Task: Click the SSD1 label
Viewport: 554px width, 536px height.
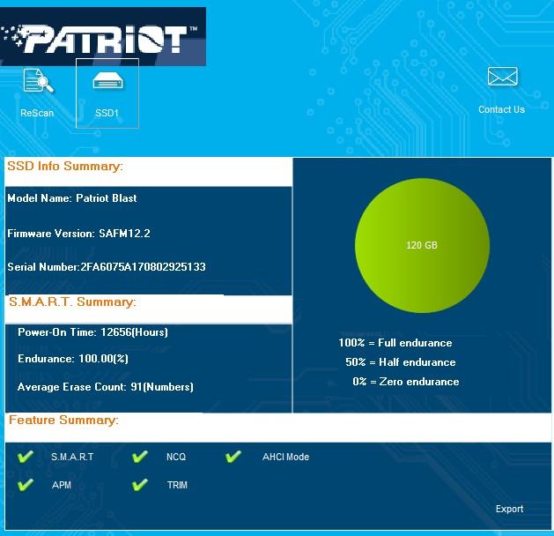Action: (107, 113)
